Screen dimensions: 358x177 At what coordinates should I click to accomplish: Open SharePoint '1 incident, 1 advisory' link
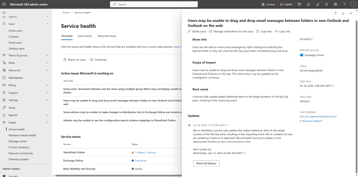coord(145,152)
